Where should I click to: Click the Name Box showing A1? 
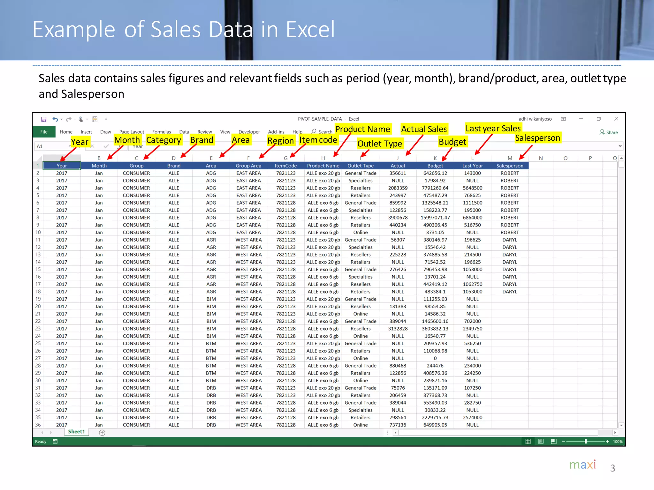(x=51, y=146)
